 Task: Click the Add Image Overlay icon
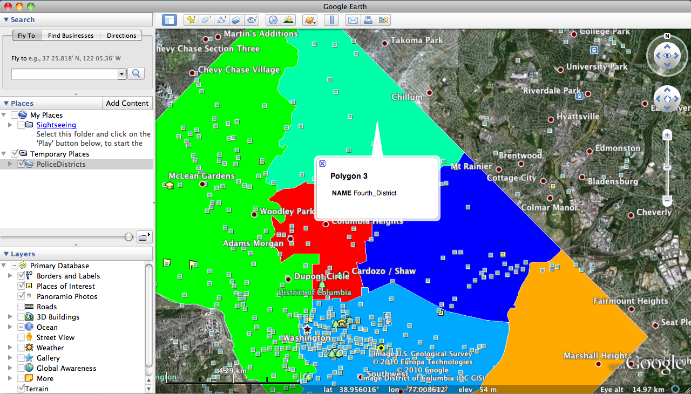point(236,20)
